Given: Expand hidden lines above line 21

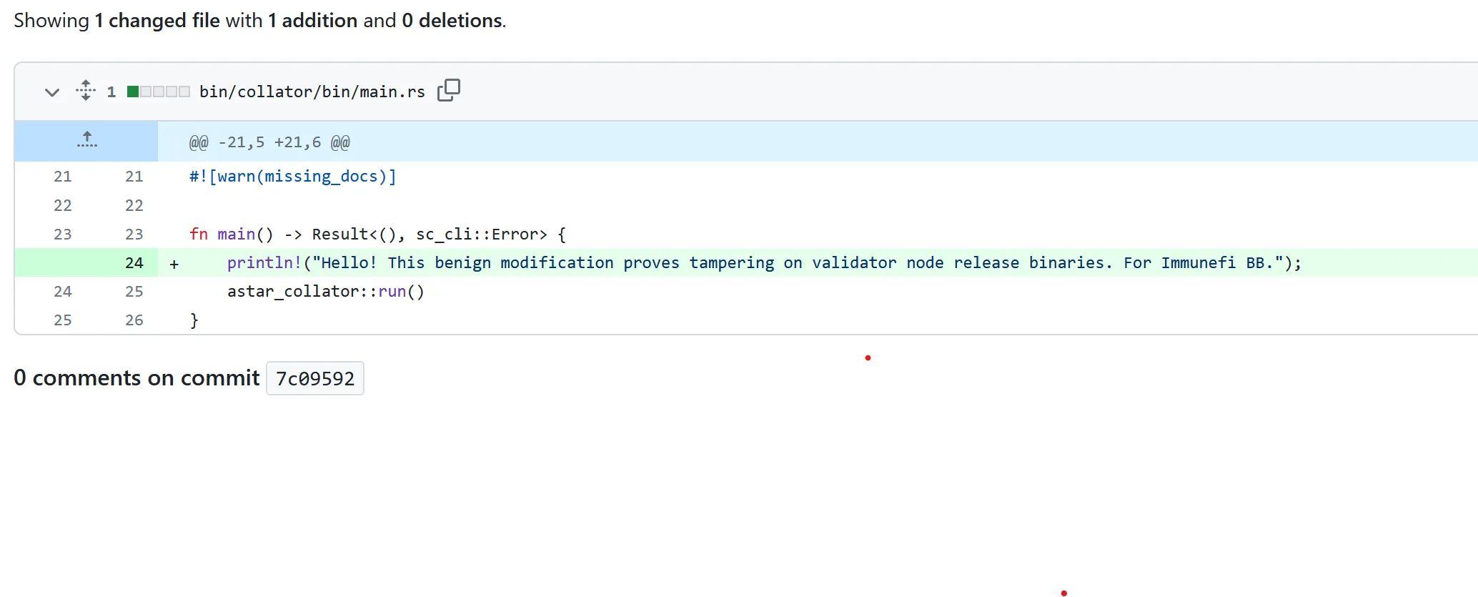Looking at the screenshot, I should click(86, 141).
